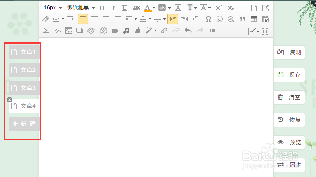Click the screenshot capture icon
This screenshot has height=177, width=316.
[80, 31]
